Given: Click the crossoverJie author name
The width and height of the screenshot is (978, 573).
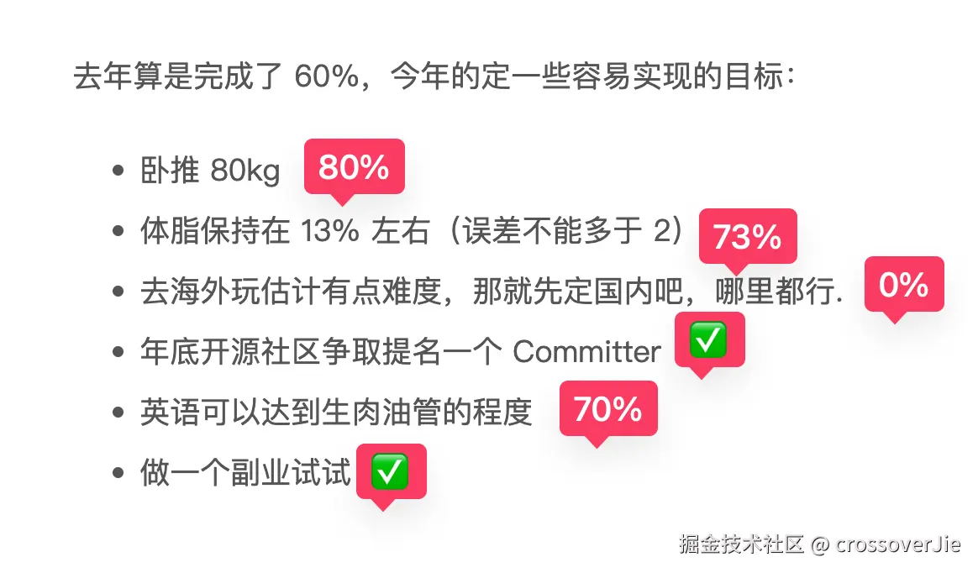Looking at the screenshot, I should 897,544.
